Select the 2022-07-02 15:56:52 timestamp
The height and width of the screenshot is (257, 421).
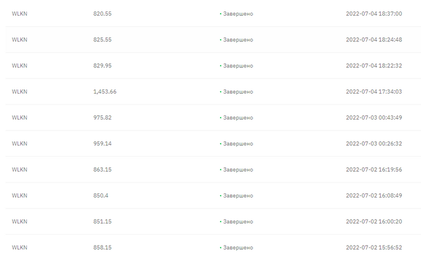[x=373, y=247]
